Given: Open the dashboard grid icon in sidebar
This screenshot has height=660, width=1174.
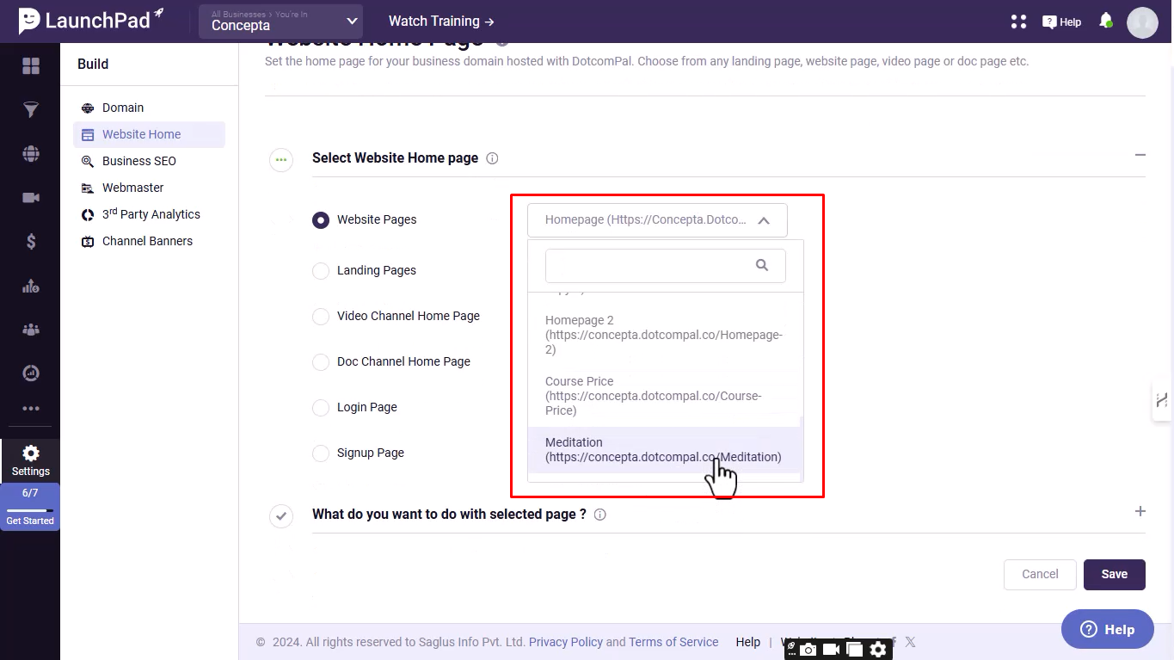Looking at the screenshot, I should 31,66.
